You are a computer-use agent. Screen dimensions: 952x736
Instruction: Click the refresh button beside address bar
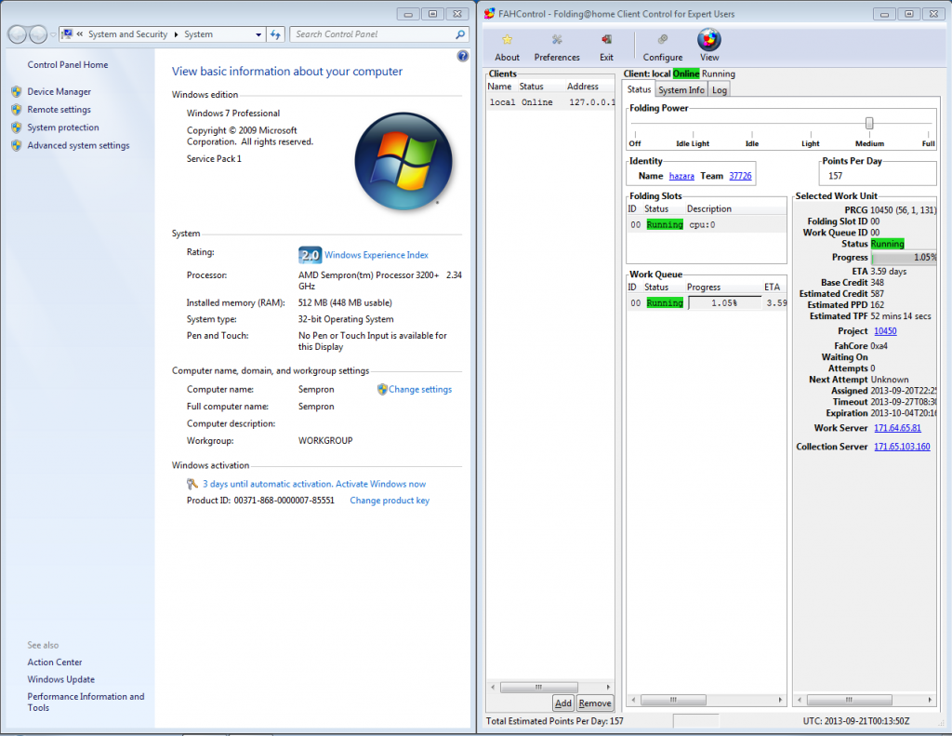(x=275, y=34)
